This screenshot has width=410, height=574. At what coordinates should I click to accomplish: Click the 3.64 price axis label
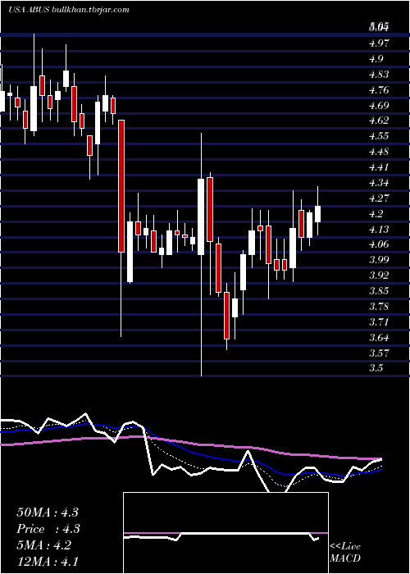tap(379, 337)
